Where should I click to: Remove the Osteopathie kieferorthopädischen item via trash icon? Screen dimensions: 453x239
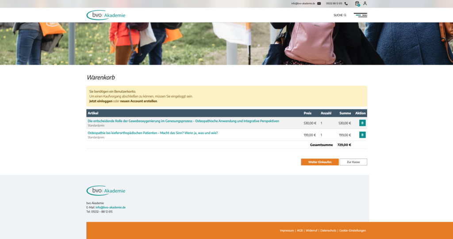pos(362,135)
